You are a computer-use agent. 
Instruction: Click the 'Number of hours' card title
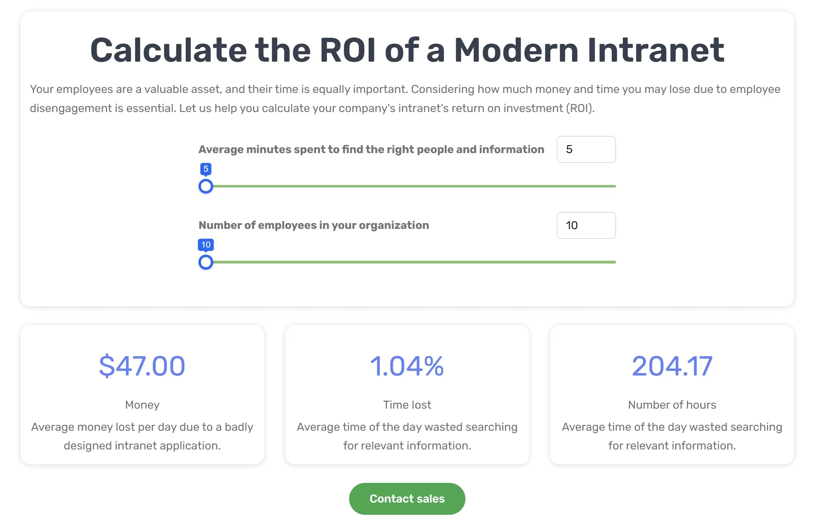(x=672, y=404)
